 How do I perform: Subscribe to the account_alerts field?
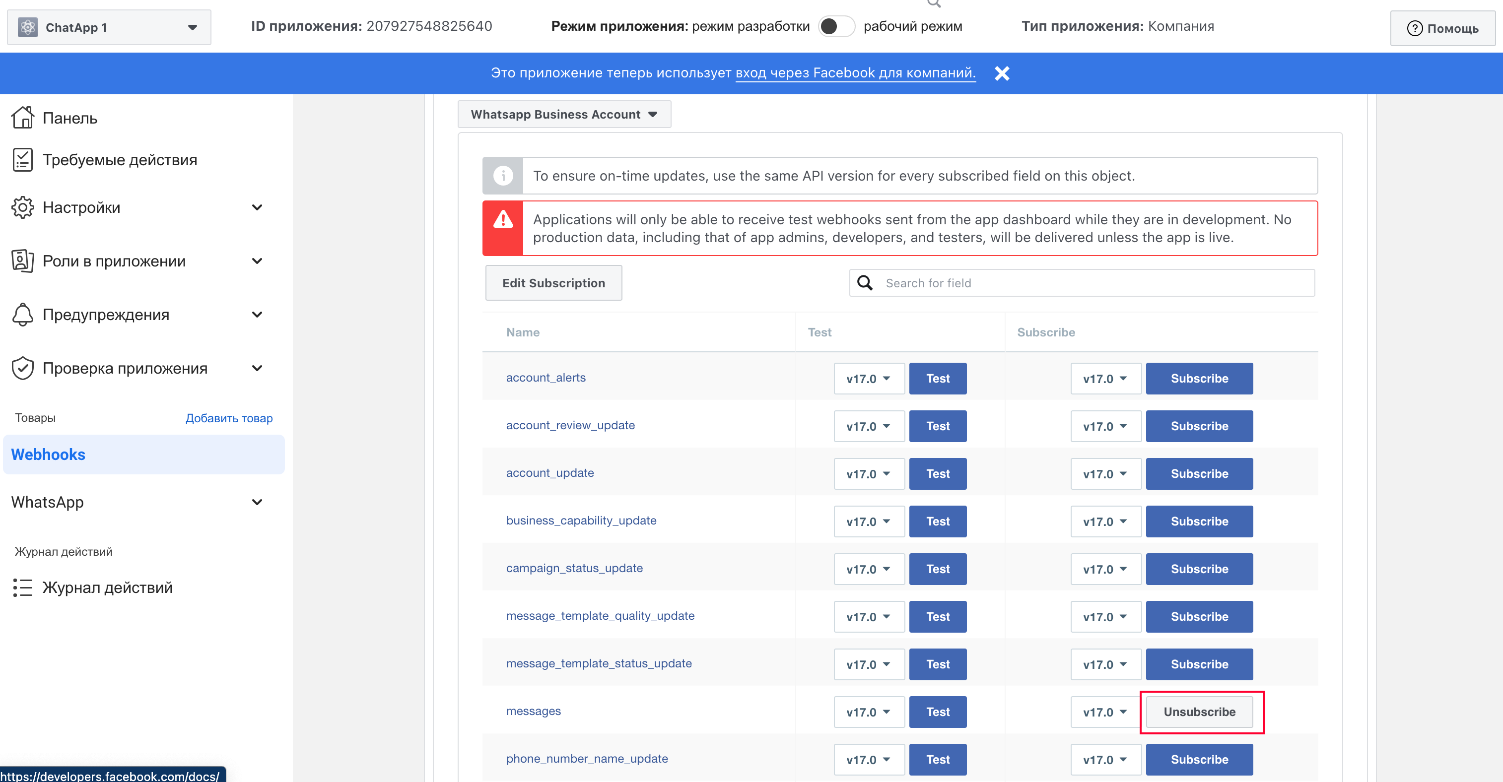click(1199, 379)
